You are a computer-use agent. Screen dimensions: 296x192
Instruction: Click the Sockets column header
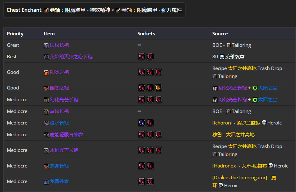pyautogui.click(x=146, y=33)
